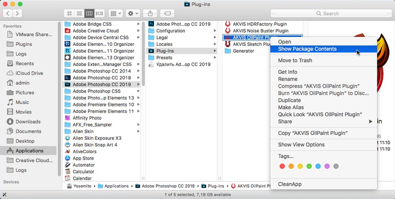
Task: Expand Adobe Bridge CS5 folder arrow
Action: (138, 24)
